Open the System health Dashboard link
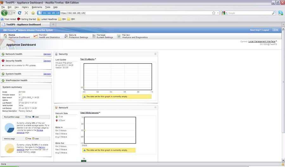Viewport: 285px width, 167px height. coord(47,74)
